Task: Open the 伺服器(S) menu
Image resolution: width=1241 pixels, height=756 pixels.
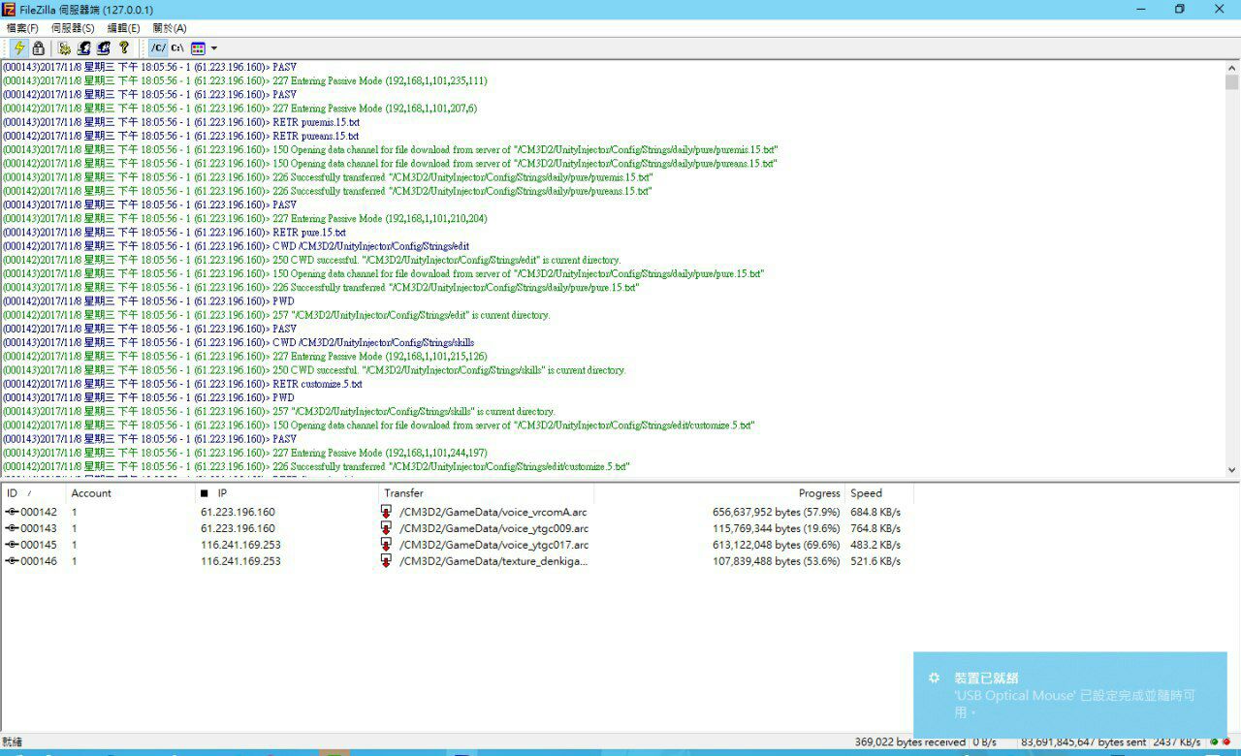Action: click(73, 28)
